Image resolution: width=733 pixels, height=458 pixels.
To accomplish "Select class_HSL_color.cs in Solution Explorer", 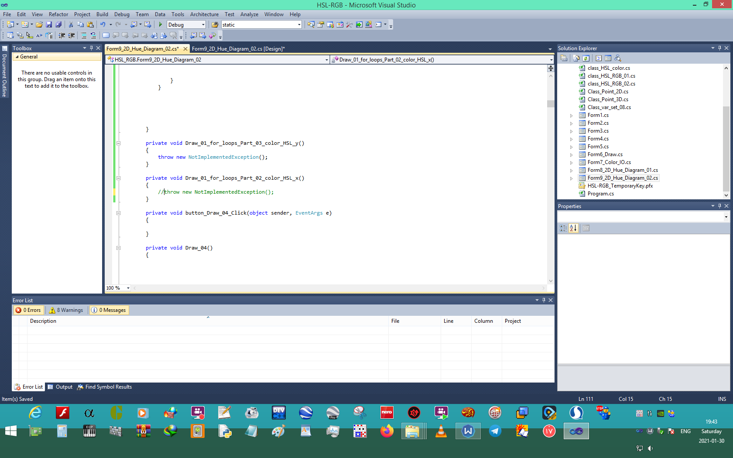I will point(609,68).
